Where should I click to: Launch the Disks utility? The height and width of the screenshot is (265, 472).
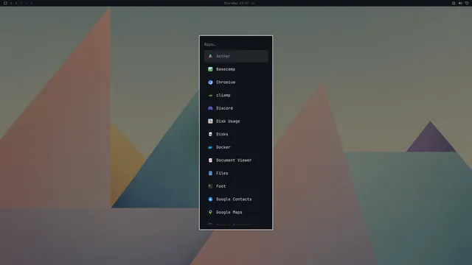point(236,134)
